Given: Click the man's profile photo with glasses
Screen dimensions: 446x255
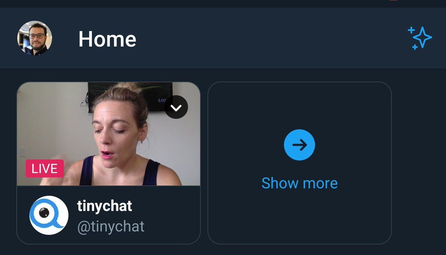Looking at the screenshot, I should click(x=35, y=38).
